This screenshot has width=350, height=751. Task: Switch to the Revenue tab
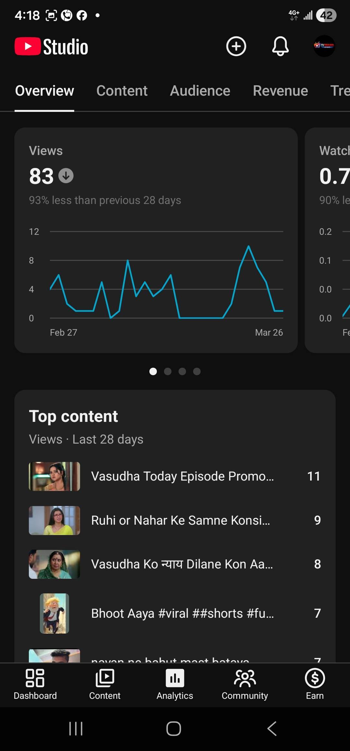click(x=280, y=91)
